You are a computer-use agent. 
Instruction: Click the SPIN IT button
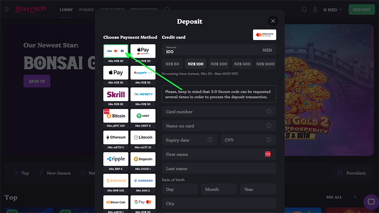point(37,81)
